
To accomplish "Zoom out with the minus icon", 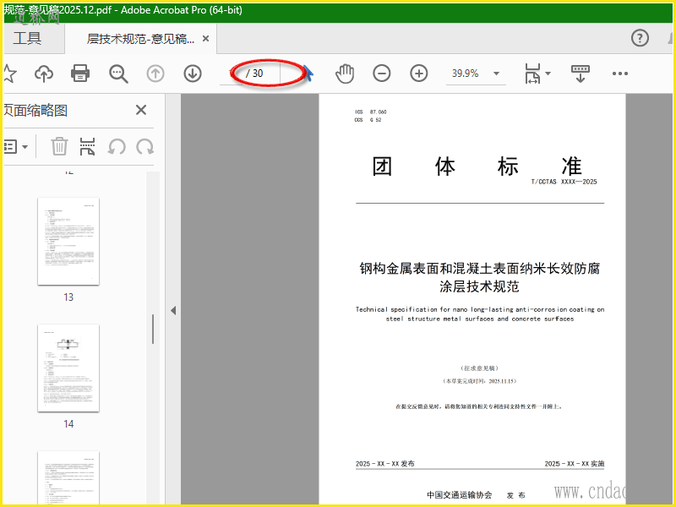I will pyautogui.click(x=382, y=74).
